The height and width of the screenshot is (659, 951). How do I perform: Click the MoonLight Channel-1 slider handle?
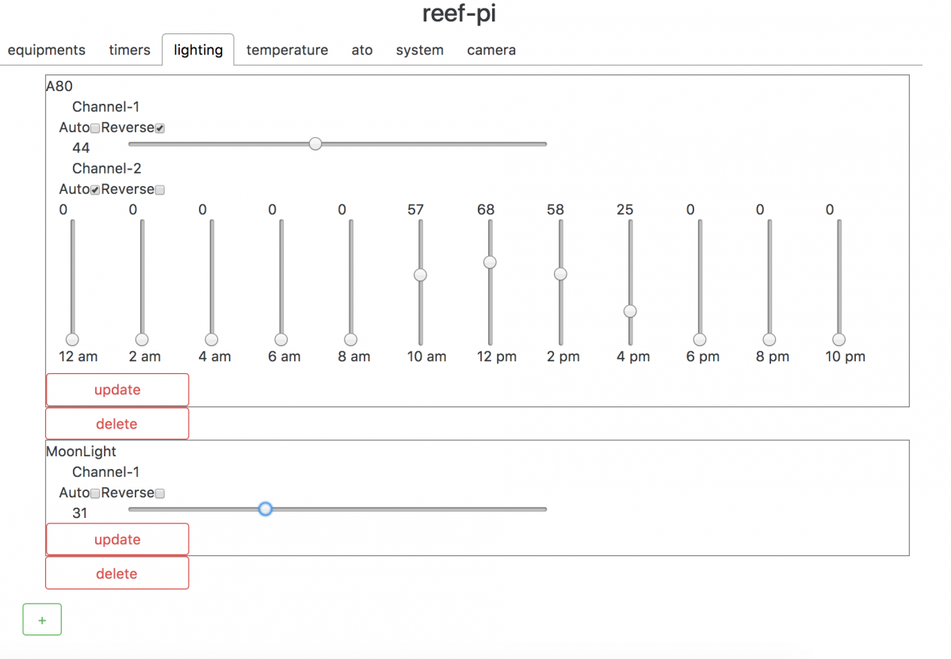click(x=265, y=509)
